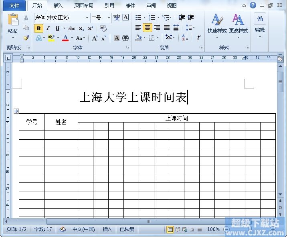The height and width of the screenshot is (237, 287).
Task: Align text right in paragraph group
Action: pos(157,28)
